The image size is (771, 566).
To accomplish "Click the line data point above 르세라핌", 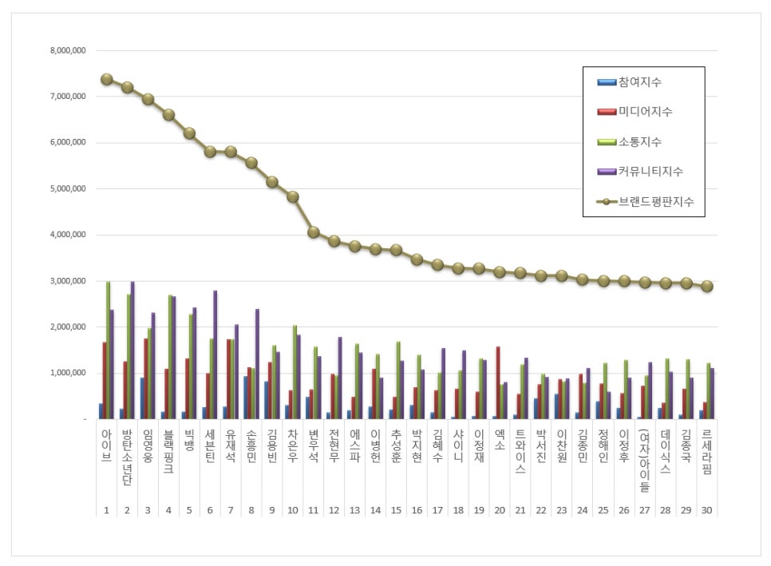I will pyautogui.click(x=707, y=287).
